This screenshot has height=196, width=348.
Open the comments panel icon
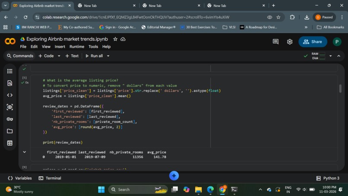coord(275,42)
